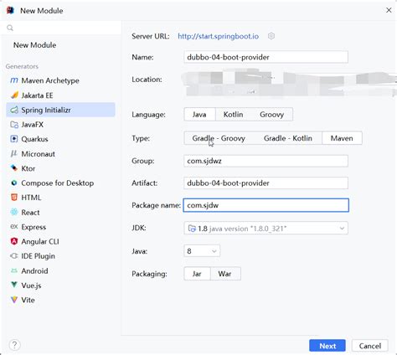The height and width of the screenshot is (355, 397).
Task: Select the Maven Archetype generator icon
Action: point(14,80)
